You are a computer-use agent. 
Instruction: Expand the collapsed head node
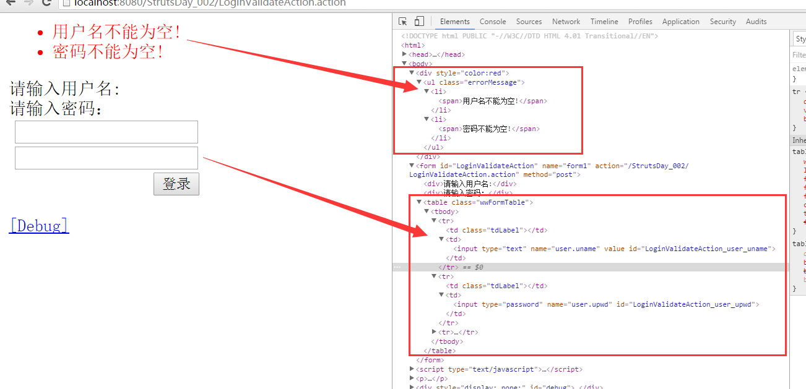404,54
